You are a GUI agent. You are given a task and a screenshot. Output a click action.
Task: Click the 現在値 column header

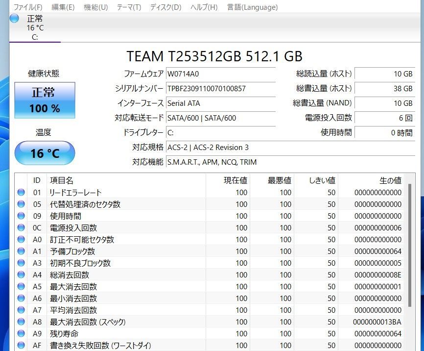point(228,180)
